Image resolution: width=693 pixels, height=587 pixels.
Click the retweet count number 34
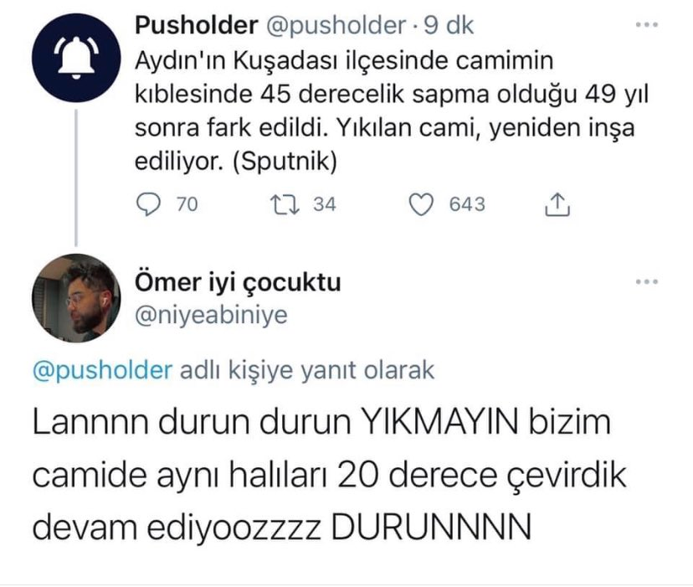[324, 204]
